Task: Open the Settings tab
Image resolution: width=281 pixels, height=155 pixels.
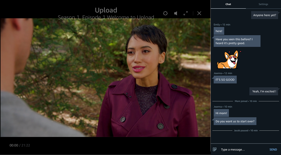Action: point(263,4)
